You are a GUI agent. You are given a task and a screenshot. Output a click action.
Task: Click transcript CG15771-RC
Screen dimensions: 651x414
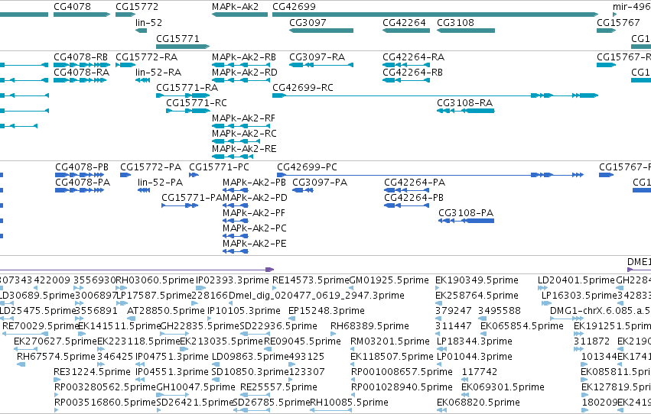197,103
